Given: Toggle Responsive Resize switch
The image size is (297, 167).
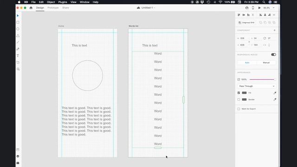Looking at the screenshot, I should click(273, 55).
